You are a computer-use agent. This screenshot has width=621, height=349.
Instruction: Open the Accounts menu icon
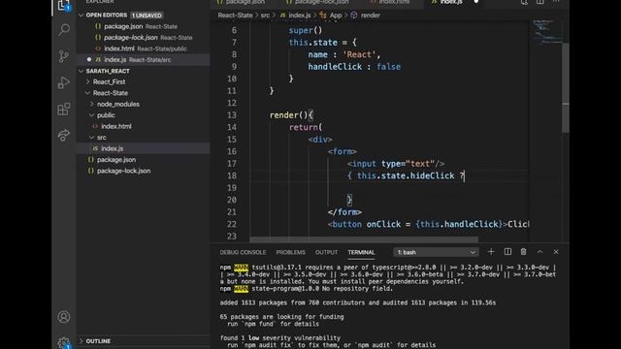[x=64, y=317]
